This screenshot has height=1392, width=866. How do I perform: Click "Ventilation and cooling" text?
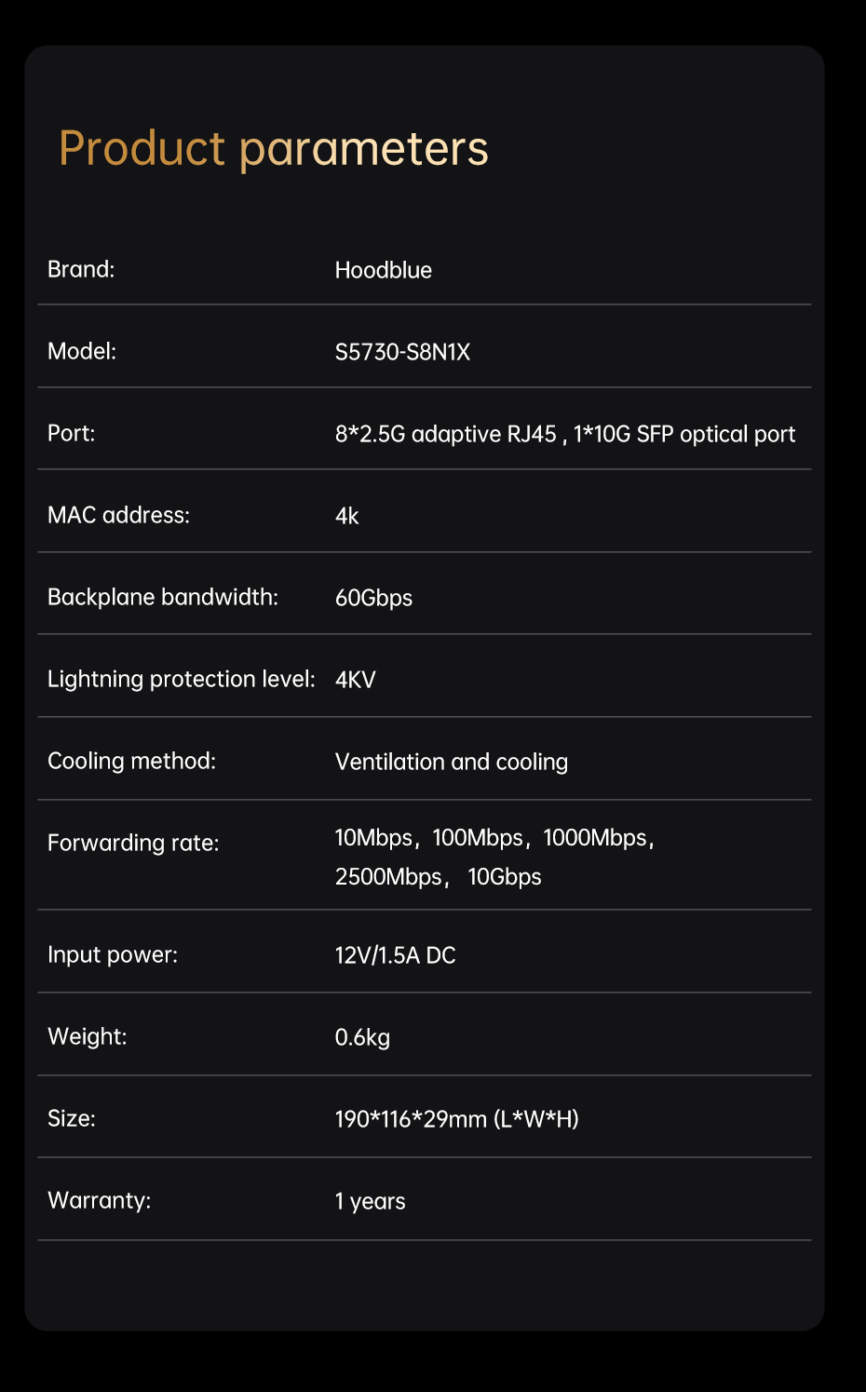click(451, 762)
